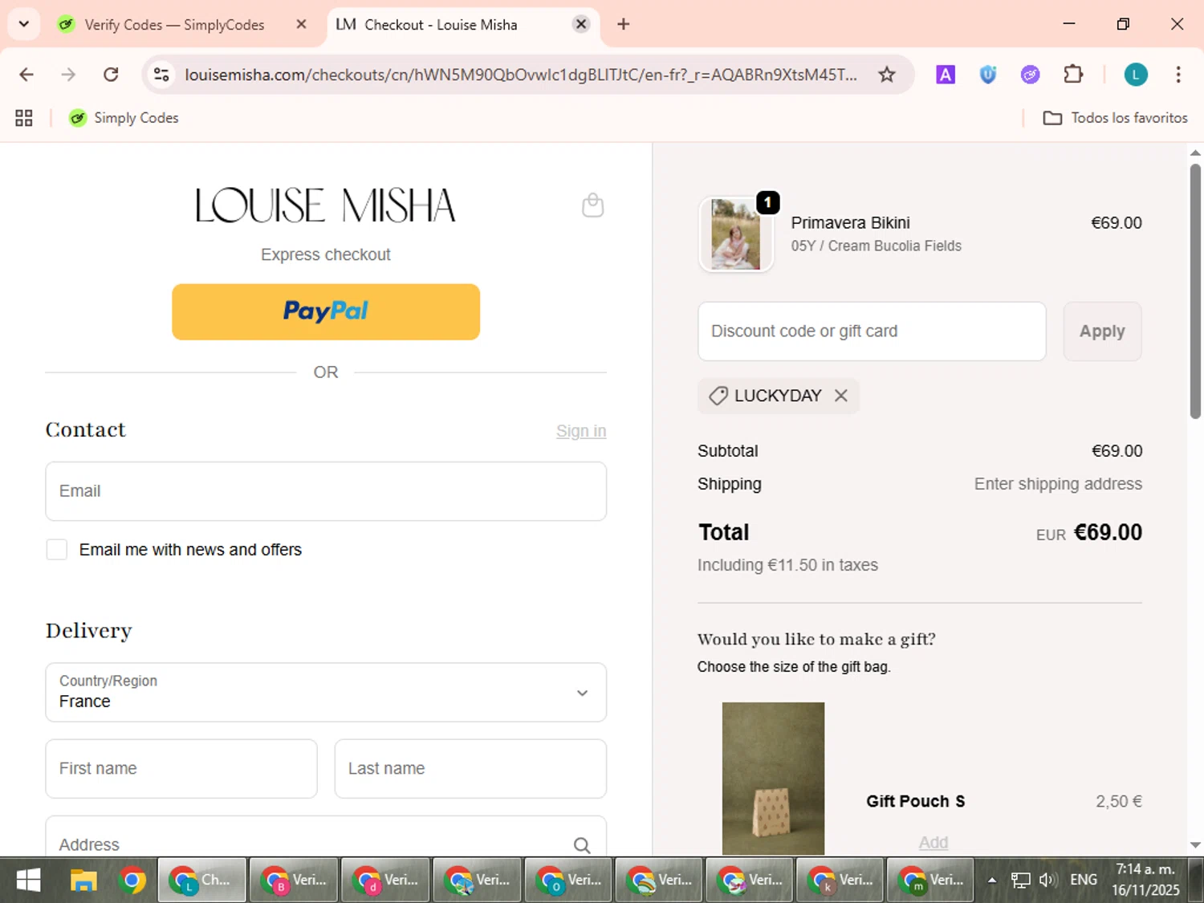Viewport: 1204px width, 903px height.
Task: Select the Checkout - Louise Misha tab
Action: (441, 24)
